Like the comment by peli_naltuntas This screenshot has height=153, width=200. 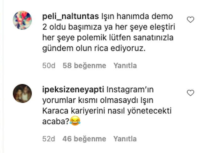coord(191,20)
